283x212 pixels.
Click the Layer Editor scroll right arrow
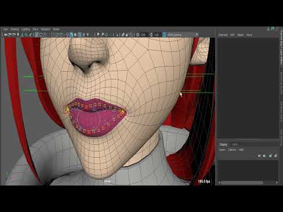tap(277, 183)
